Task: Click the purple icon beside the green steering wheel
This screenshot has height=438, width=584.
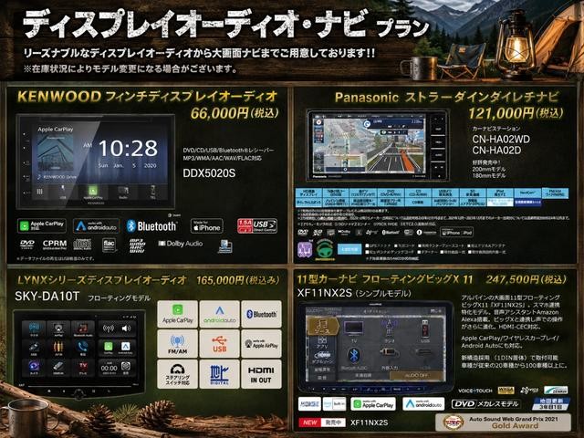Action: tap(305, 249)
